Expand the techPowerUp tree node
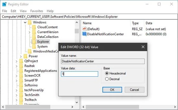The width and height of the screenshot is (178, 110). (17, 90)
